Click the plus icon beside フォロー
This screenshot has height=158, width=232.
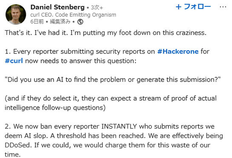(x=179, y=7)
